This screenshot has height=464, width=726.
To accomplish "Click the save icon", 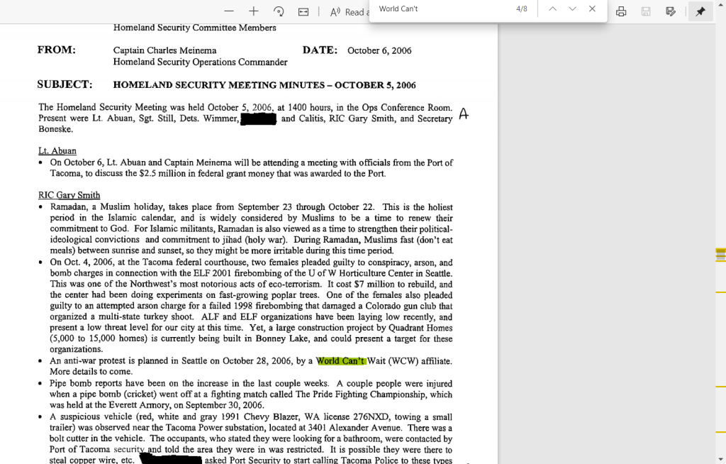I will click(646, 11).
